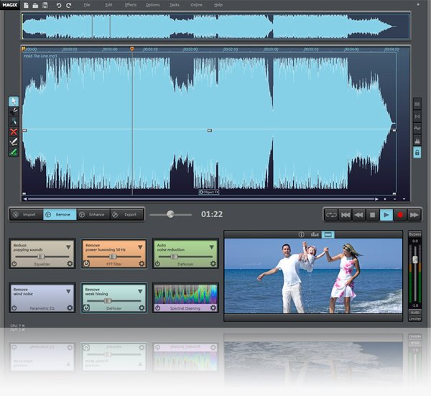Image resolution: width=431 pixels, height=396 pixels.
Task: Adjust the Reduce popping sounds Equalizer slider
Action: point(41,257)
